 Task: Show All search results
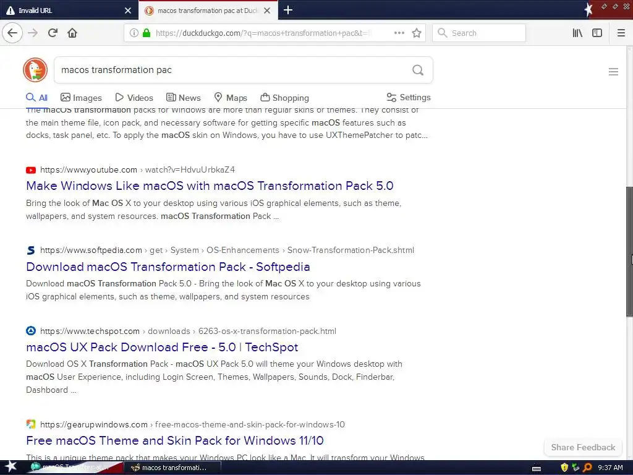[36, 97]
